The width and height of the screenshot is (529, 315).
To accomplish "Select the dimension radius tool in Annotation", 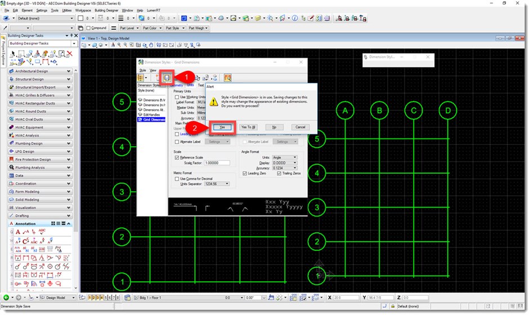I will (18, 267).
